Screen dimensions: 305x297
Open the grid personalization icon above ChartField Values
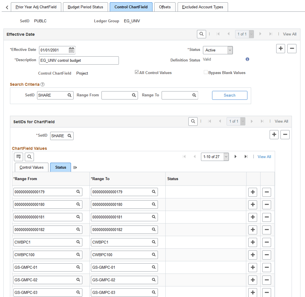click(x=18, y=157)
